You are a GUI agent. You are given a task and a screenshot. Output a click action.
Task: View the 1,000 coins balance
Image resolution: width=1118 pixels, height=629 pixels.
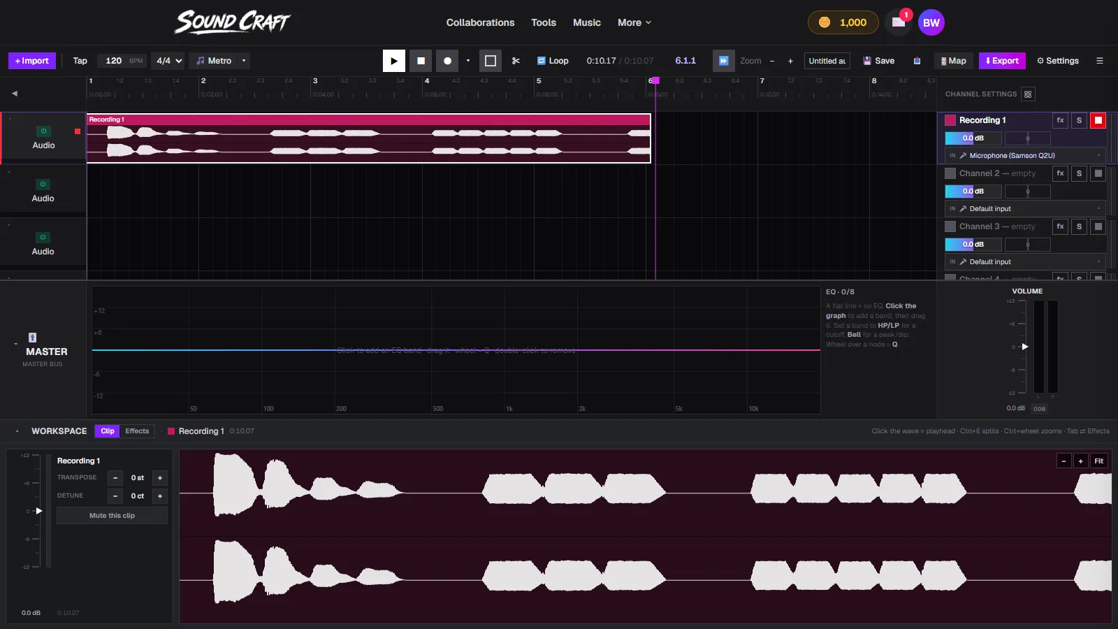point(843,22)
